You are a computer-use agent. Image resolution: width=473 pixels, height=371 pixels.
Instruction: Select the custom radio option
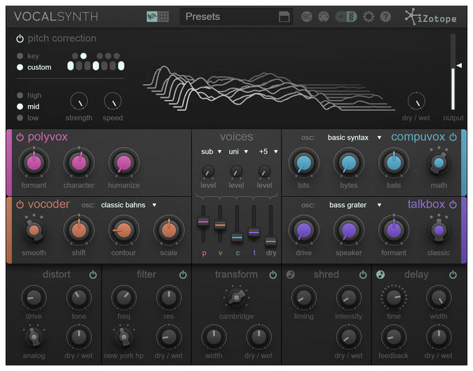click(20, 67)
